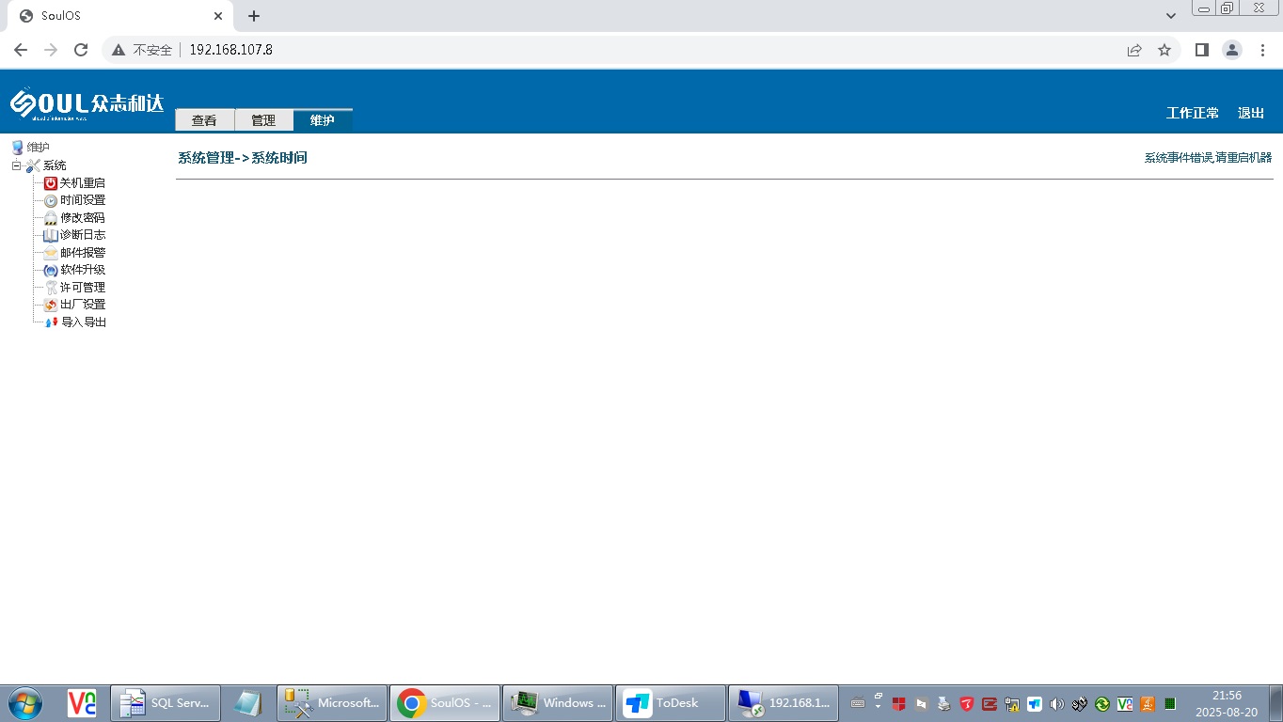Click the 系统事件错误,请重启机器 message
Screen dimensions: 1283x722
[1208, 158]
